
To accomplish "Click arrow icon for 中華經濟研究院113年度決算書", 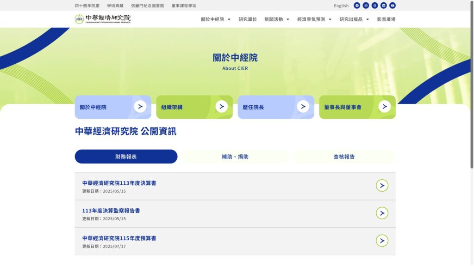I will click(382, 186).
